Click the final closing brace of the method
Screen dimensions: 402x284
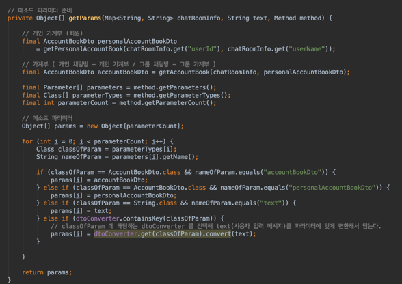tap(10, 280)
